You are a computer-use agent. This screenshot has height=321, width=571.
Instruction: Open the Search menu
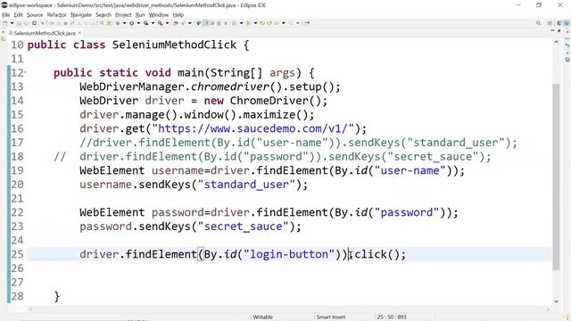click(103, 15)
